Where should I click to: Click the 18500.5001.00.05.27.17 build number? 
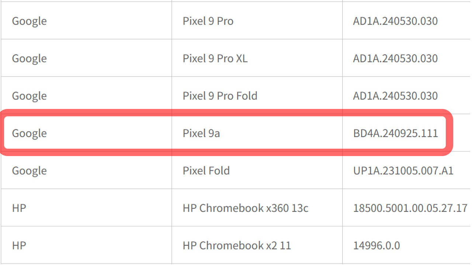coord(410,208)
